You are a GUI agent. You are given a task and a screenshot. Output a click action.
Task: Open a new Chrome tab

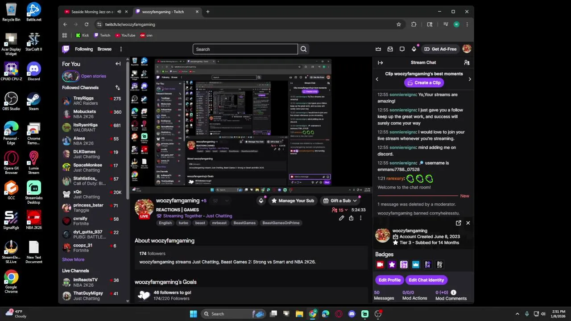208,12
